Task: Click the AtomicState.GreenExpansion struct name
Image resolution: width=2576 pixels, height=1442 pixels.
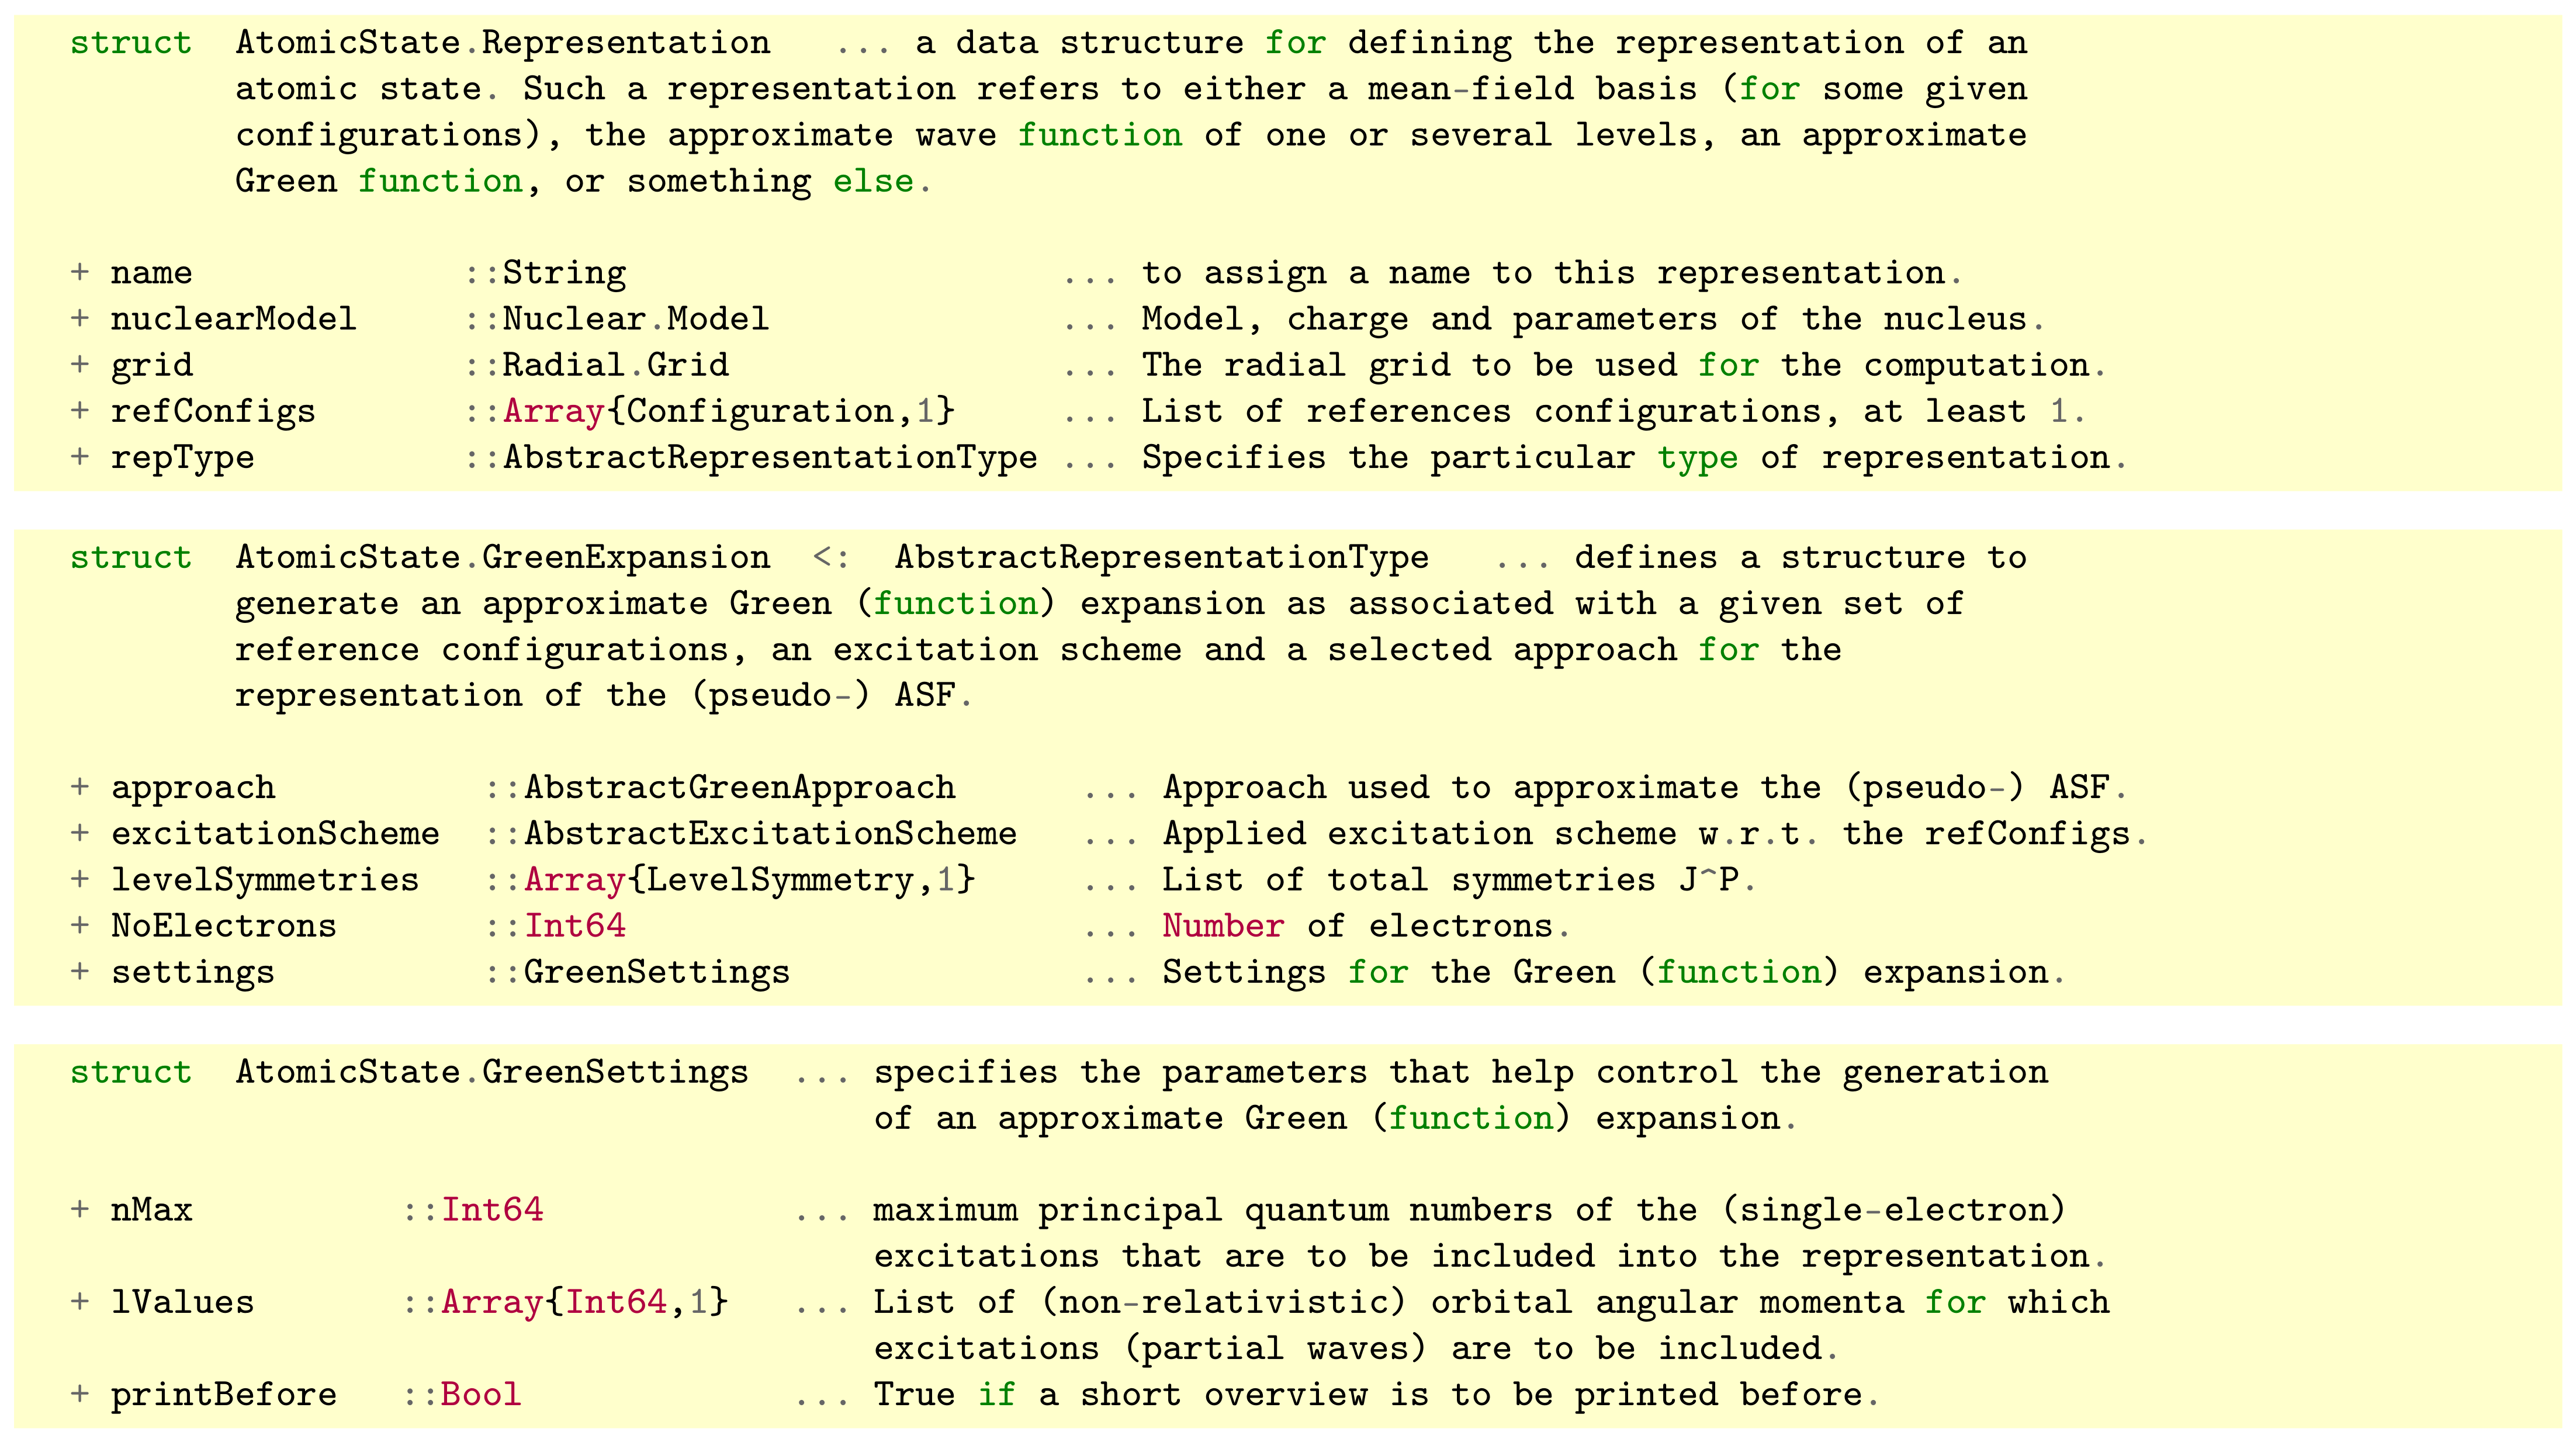Action: click(503, 557)
